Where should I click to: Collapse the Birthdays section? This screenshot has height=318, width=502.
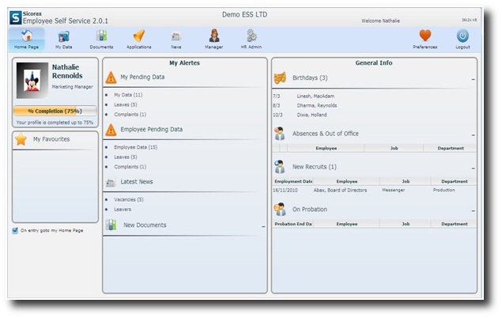tap(473, 79)
